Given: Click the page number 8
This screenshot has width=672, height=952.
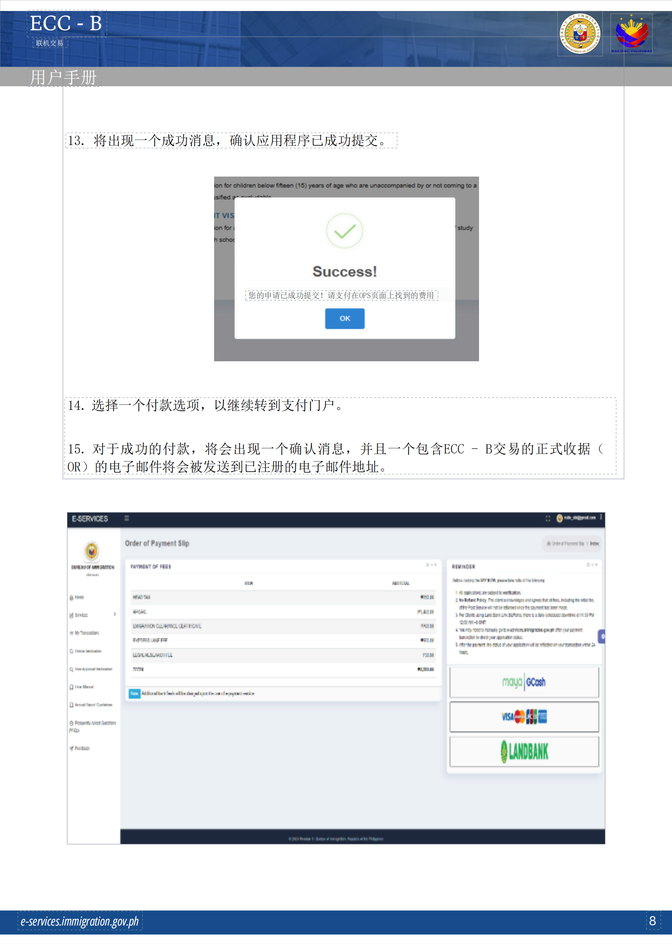Looking at the screenshot, I should click(652, 921).
